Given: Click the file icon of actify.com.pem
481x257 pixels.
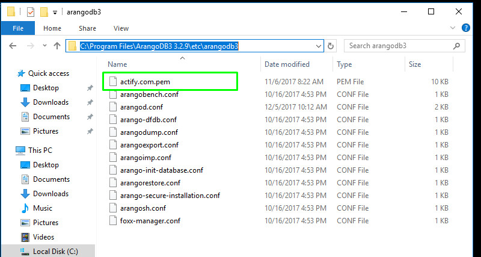Looking at the screenshot, I should 113,81.
